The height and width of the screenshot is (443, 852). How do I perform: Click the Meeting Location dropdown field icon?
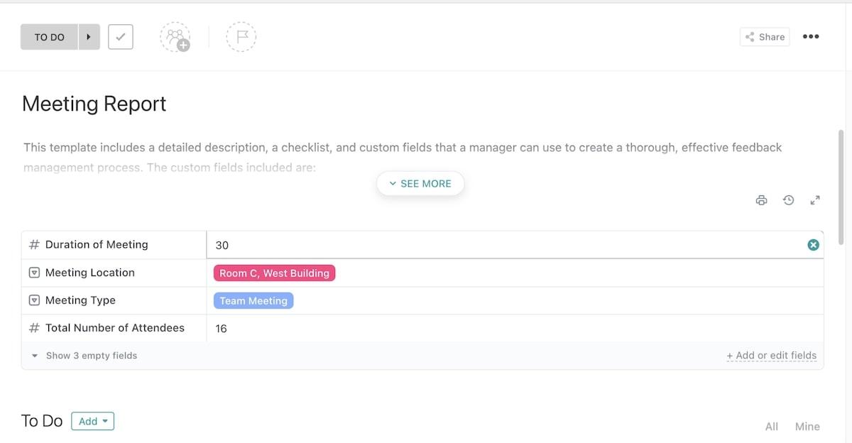(34, 273)
